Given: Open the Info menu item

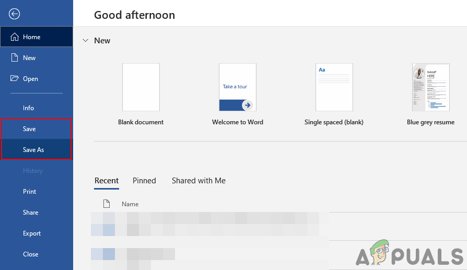Looking at the screenshot, I should (x=29, y=108).
